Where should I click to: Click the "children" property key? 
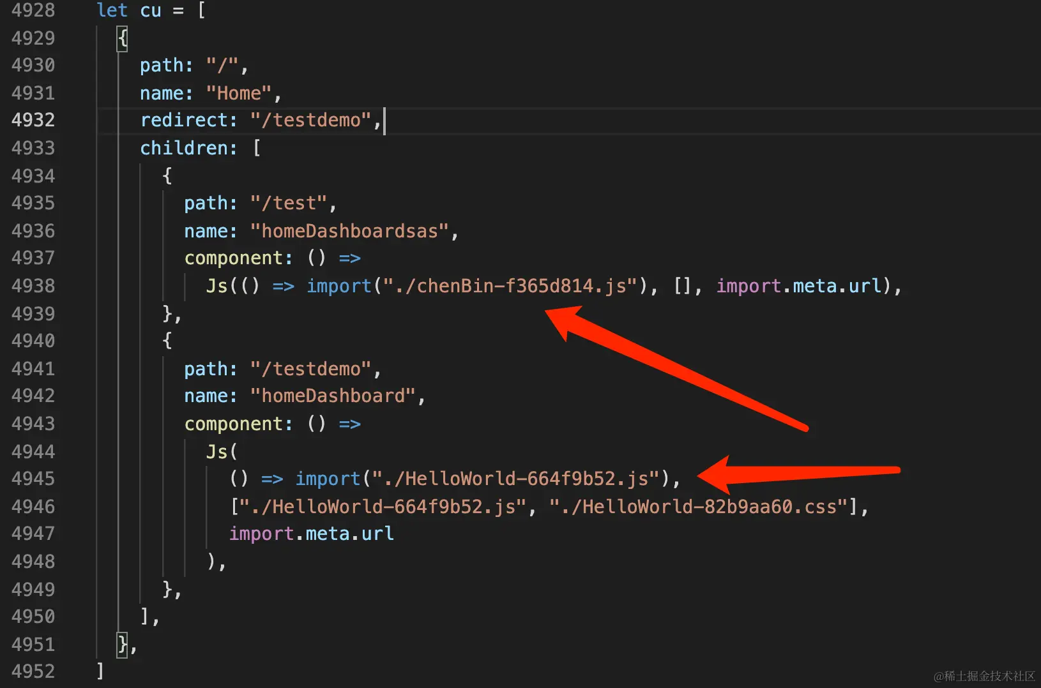(x=184, y=148)
